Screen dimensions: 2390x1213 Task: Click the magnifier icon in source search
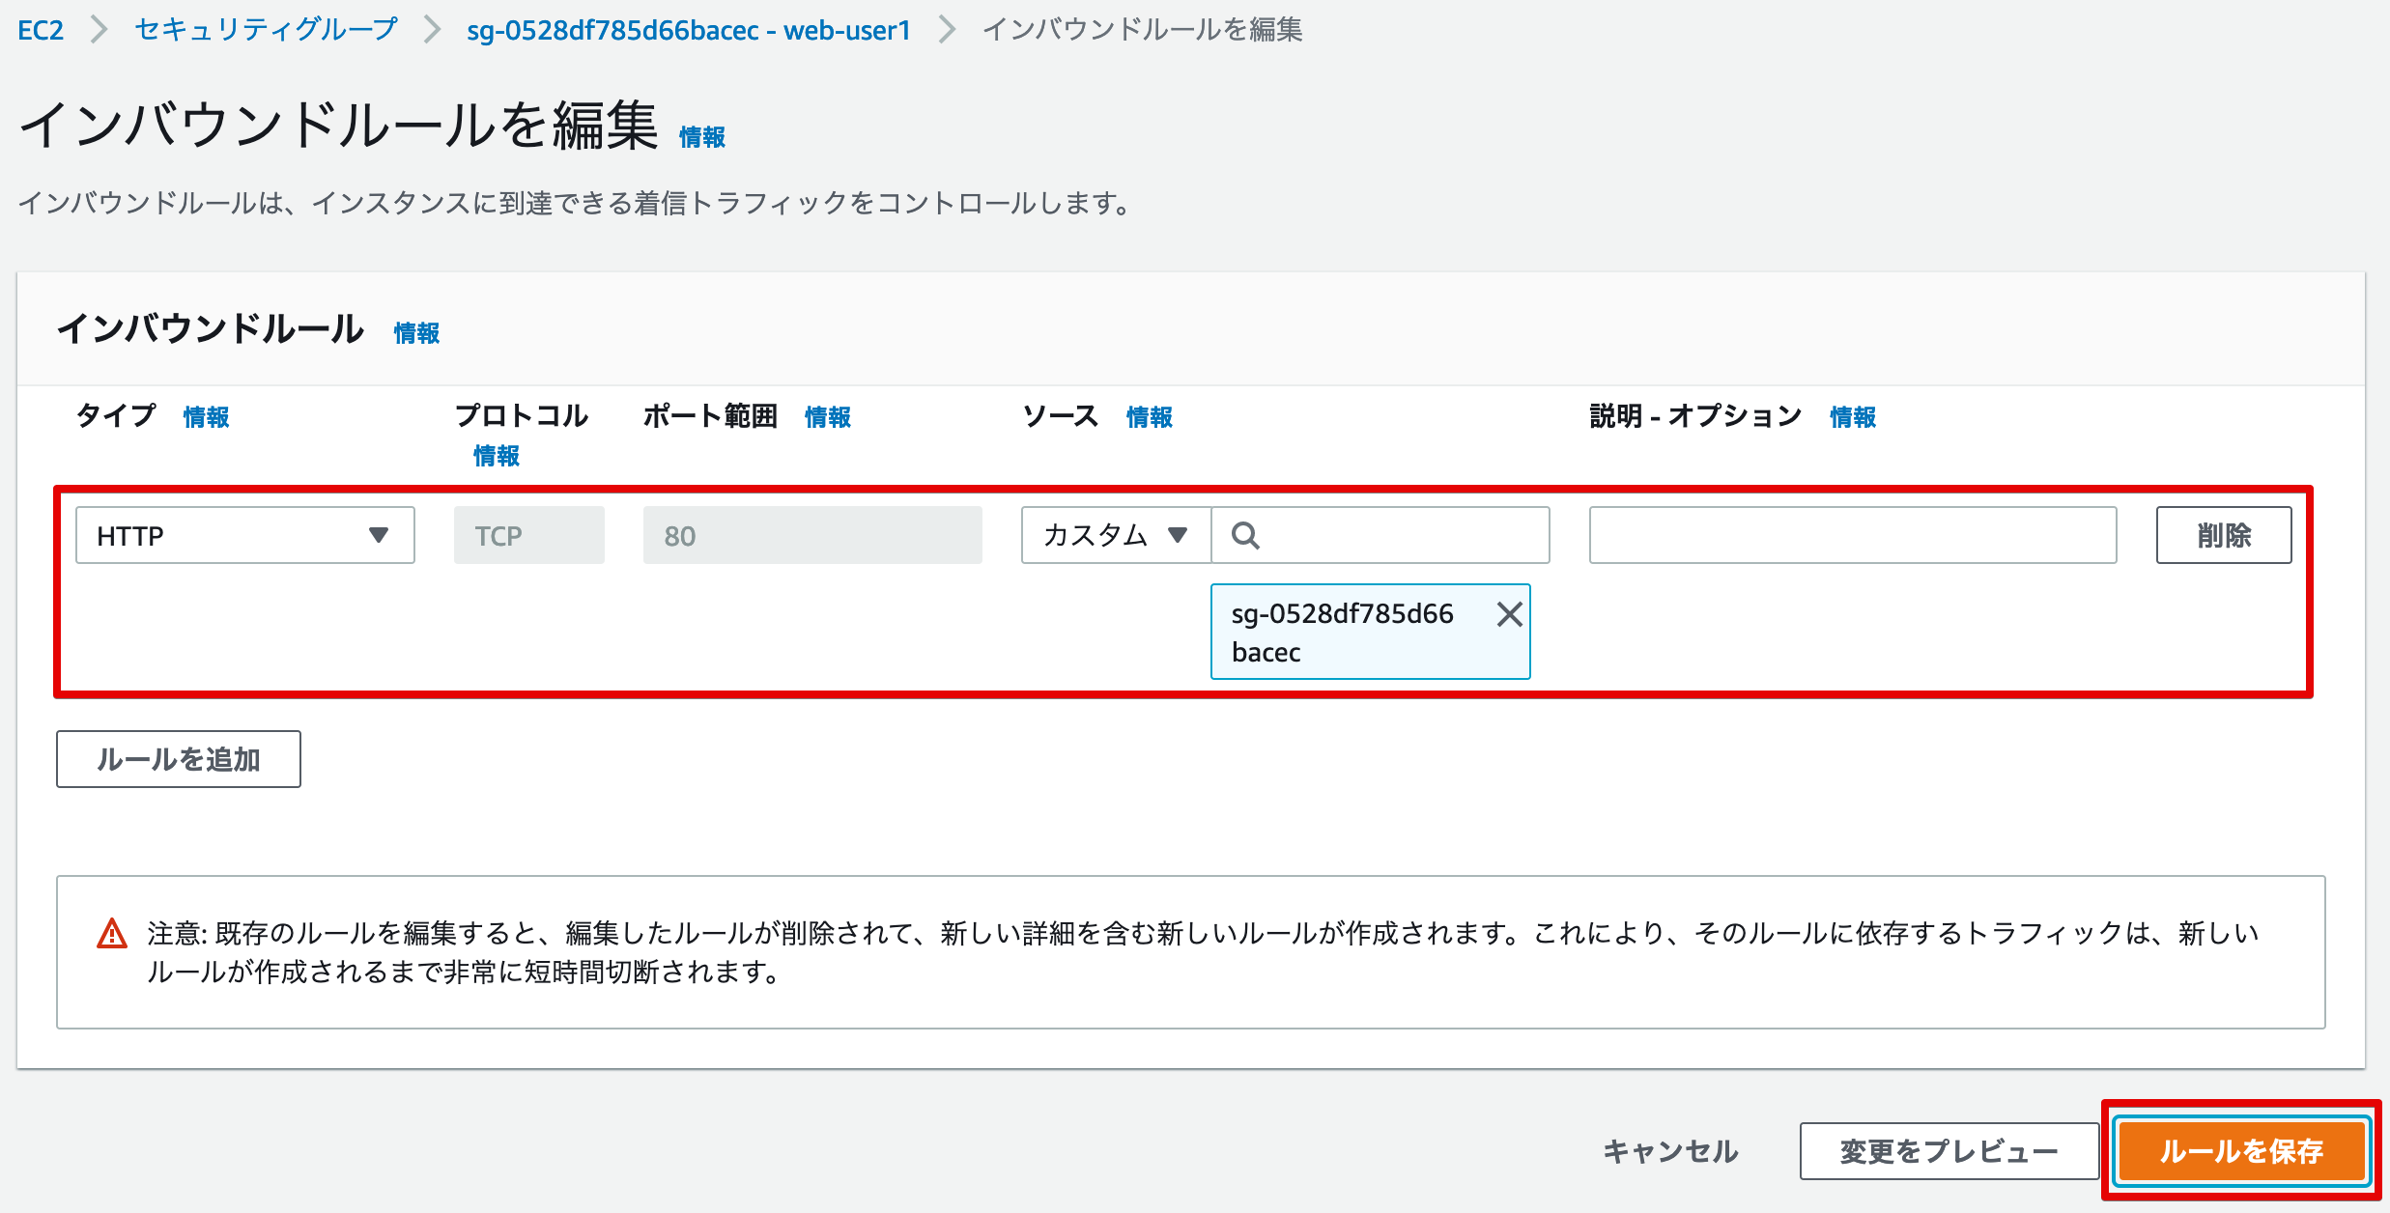[1245, 535]
